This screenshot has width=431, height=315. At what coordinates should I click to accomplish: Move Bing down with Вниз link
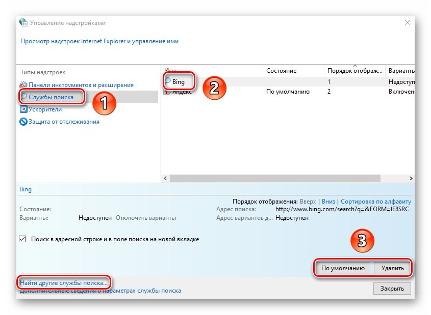click(x=328, y=201)
